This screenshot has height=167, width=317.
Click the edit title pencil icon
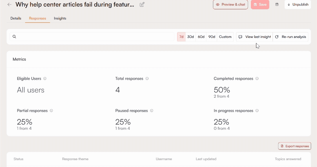142,4
